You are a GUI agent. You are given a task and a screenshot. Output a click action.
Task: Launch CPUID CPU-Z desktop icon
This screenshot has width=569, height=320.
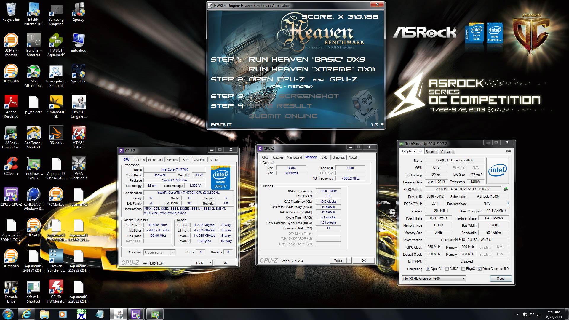(x=11, y=196)
